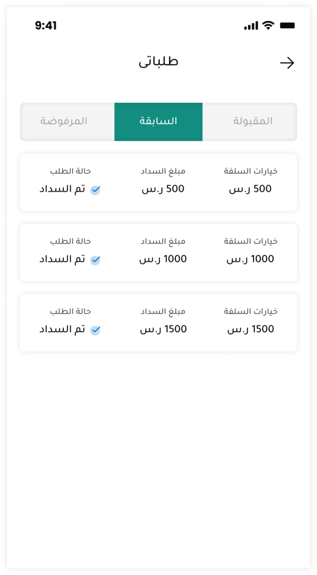Open the المرفوضة tab

(x=64, y=121)
